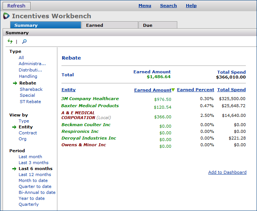The image size is (257, 211).
Task: Sort by Entity column header
Action: click(x=69, y=90)
